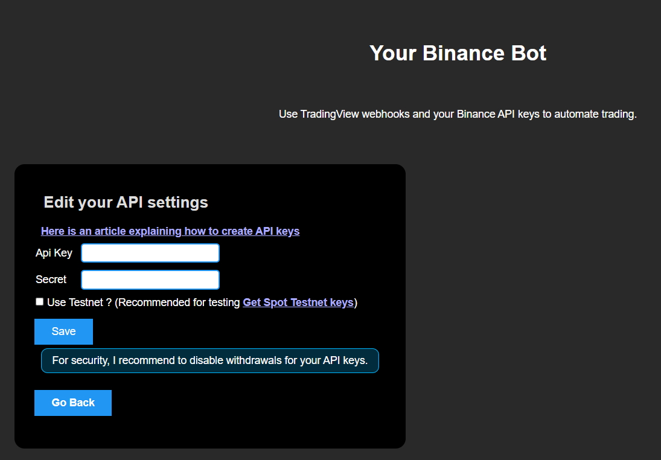Viewport: 661px width, 460px height.
Task: Save the API settings
Action: pos(63,331)
